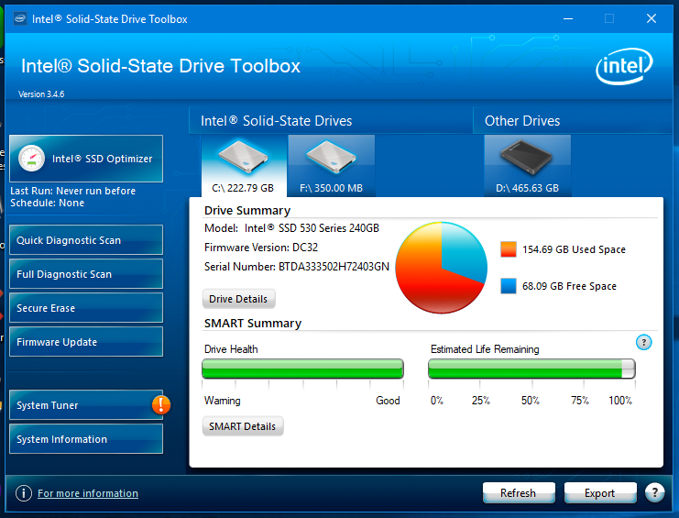Click the Refresh button
The height and width of the screenshot is (518, 679).
[x=519, y=493]
